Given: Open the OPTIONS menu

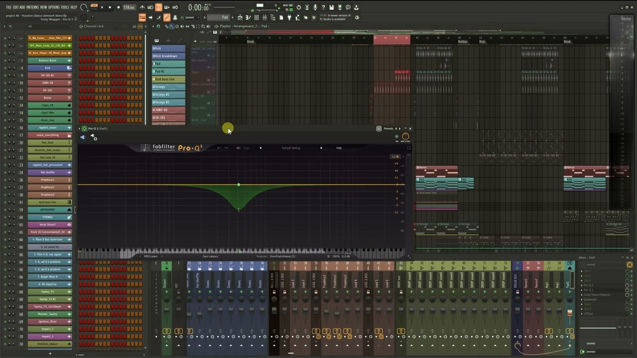Looking at the screenshot, I should [54, 7].
